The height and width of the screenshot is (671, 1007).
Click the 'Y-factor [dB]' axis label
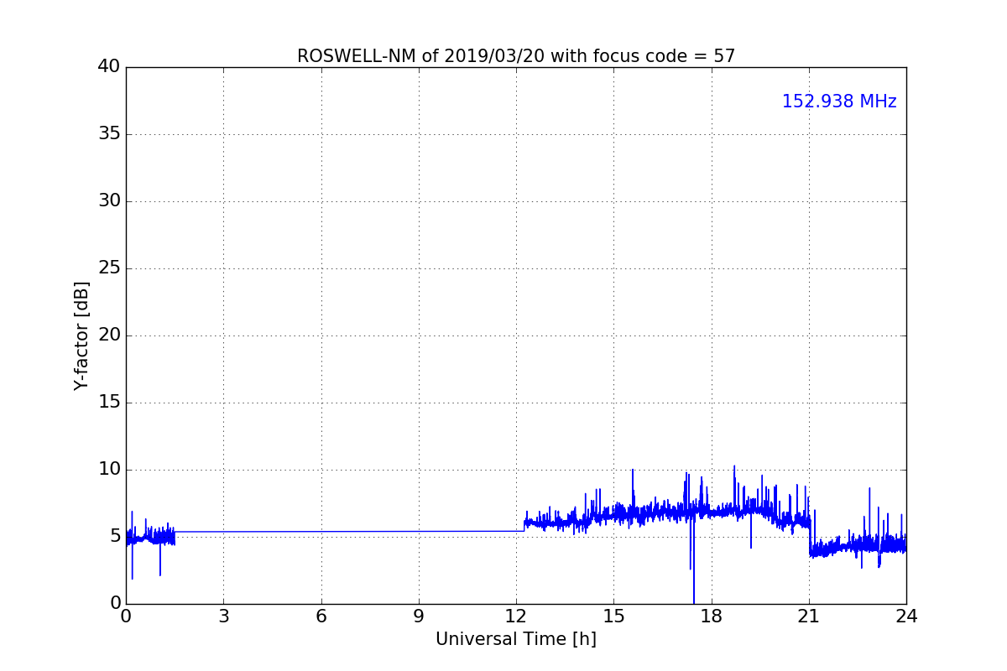[x=81, y=335]
